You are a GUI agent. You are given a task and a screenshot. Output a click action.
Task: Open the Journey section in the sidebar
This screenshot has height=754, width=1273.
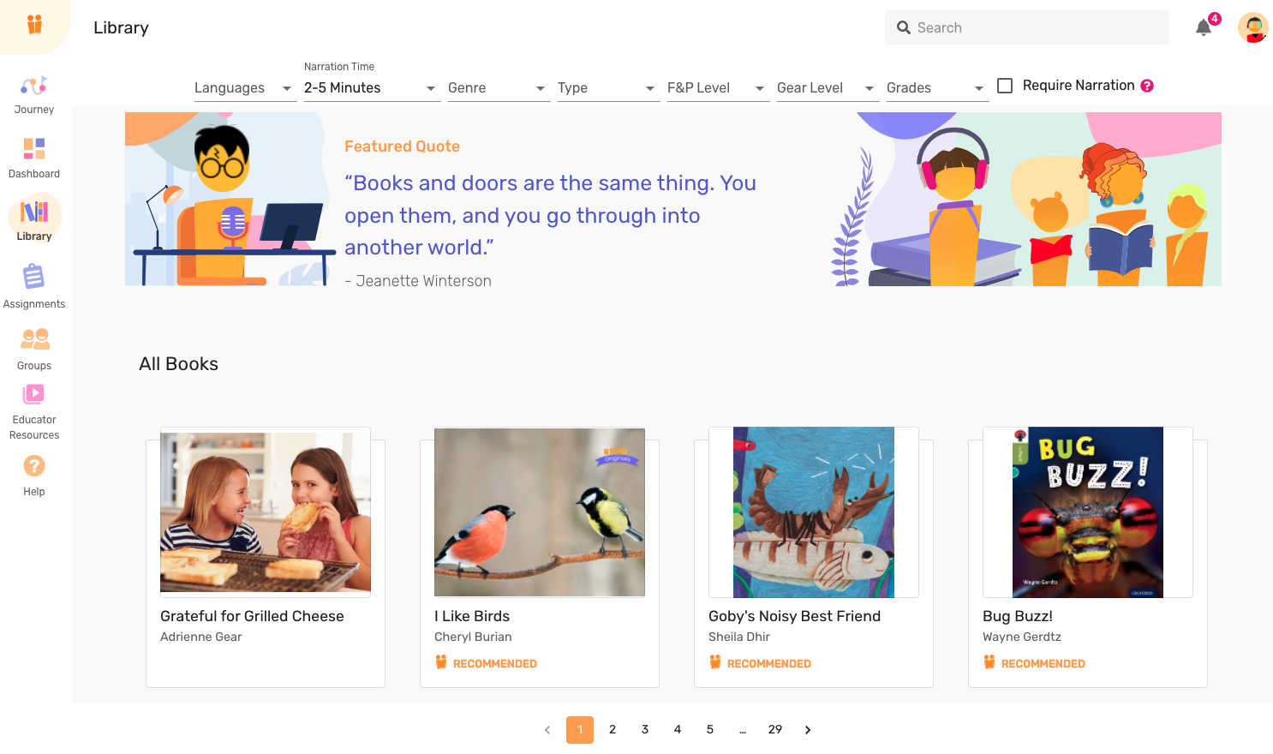33,93
